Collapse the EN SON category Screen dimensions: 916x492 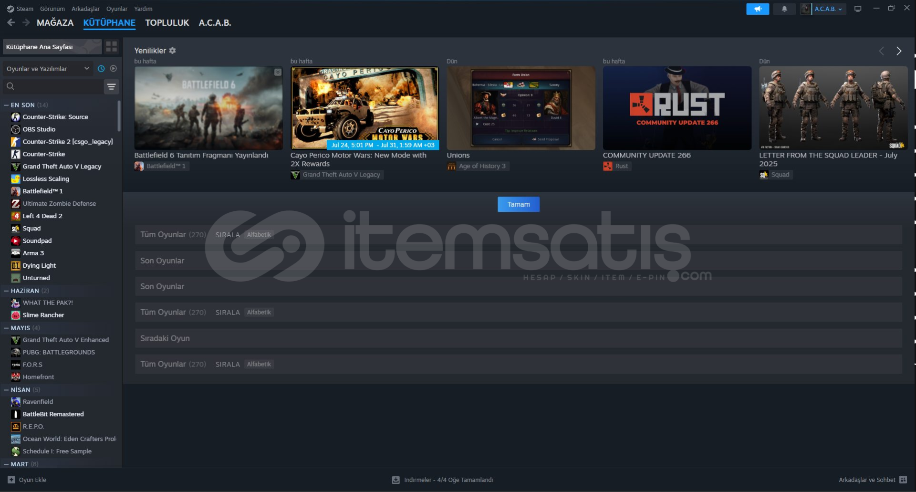pyautogui.click(x=6, y=105)
